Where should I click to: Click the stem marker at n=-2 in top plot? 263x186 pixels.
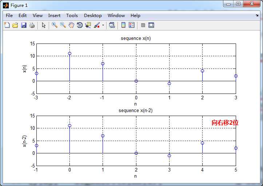69,53
